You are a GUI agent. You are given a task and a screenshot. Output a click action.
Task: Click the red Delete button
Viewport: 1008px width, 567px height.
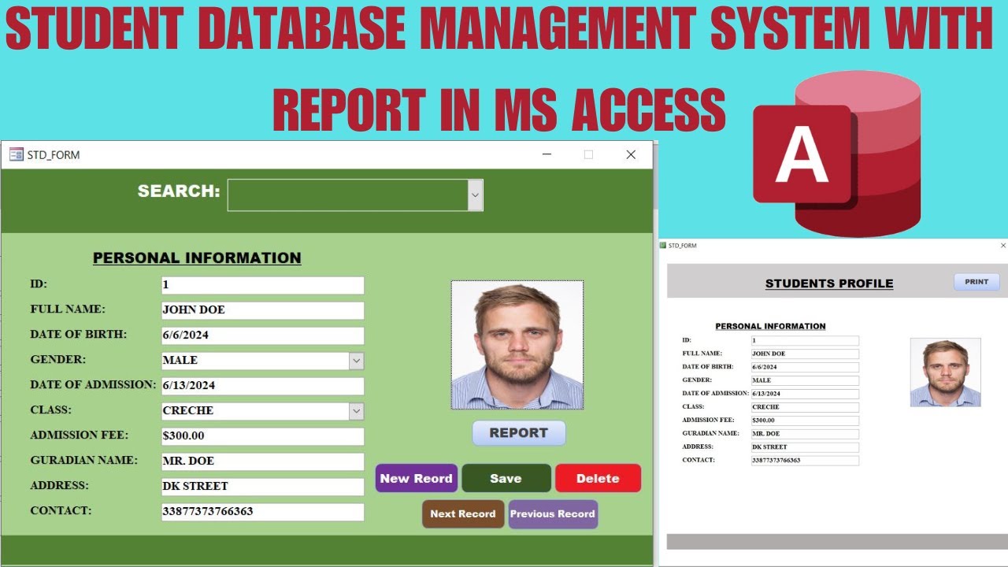point(598,478)
